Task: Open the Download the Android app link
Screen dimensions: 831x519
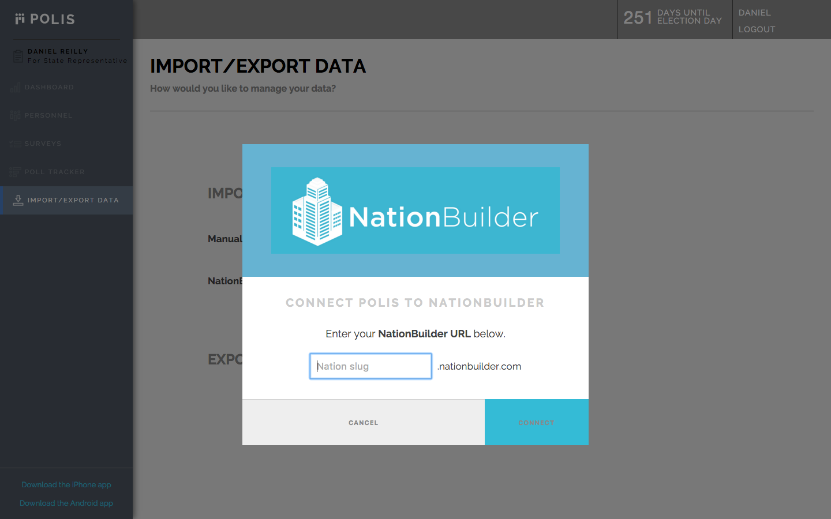Action: 66,503
